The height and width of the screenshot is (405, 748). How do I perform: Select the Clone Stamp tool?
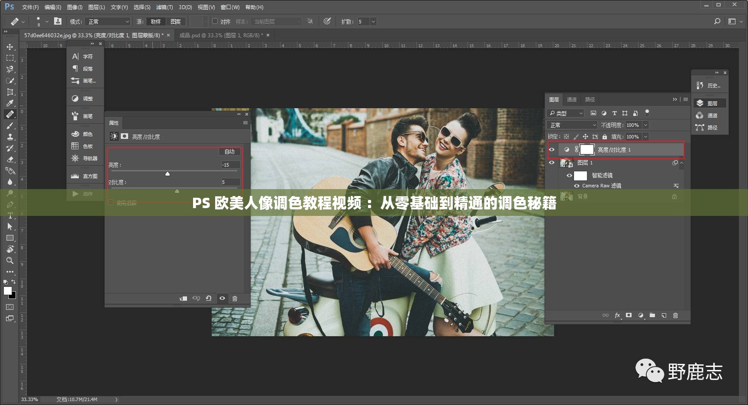[10, 137]
